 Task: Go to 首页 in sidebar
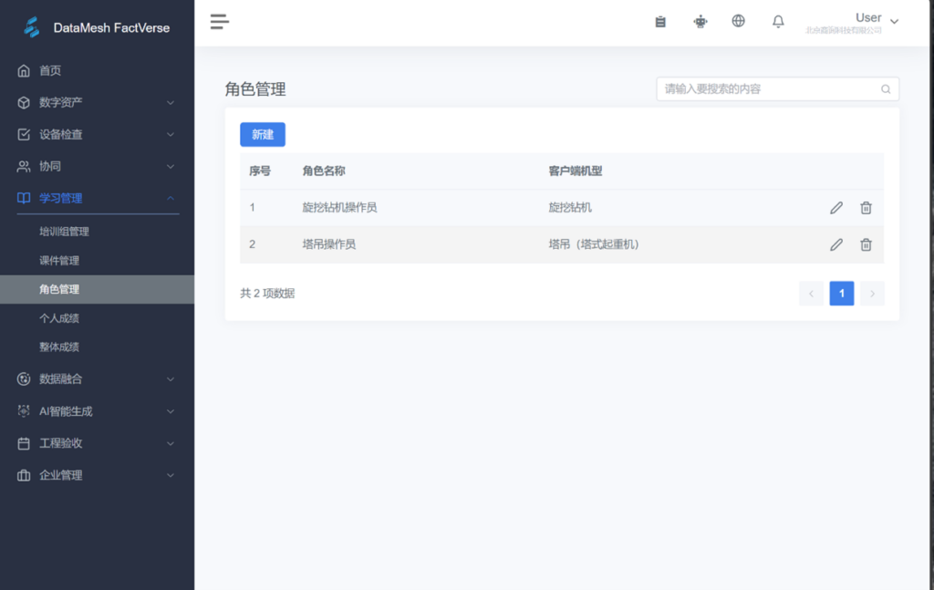click(x=50, y=71)
